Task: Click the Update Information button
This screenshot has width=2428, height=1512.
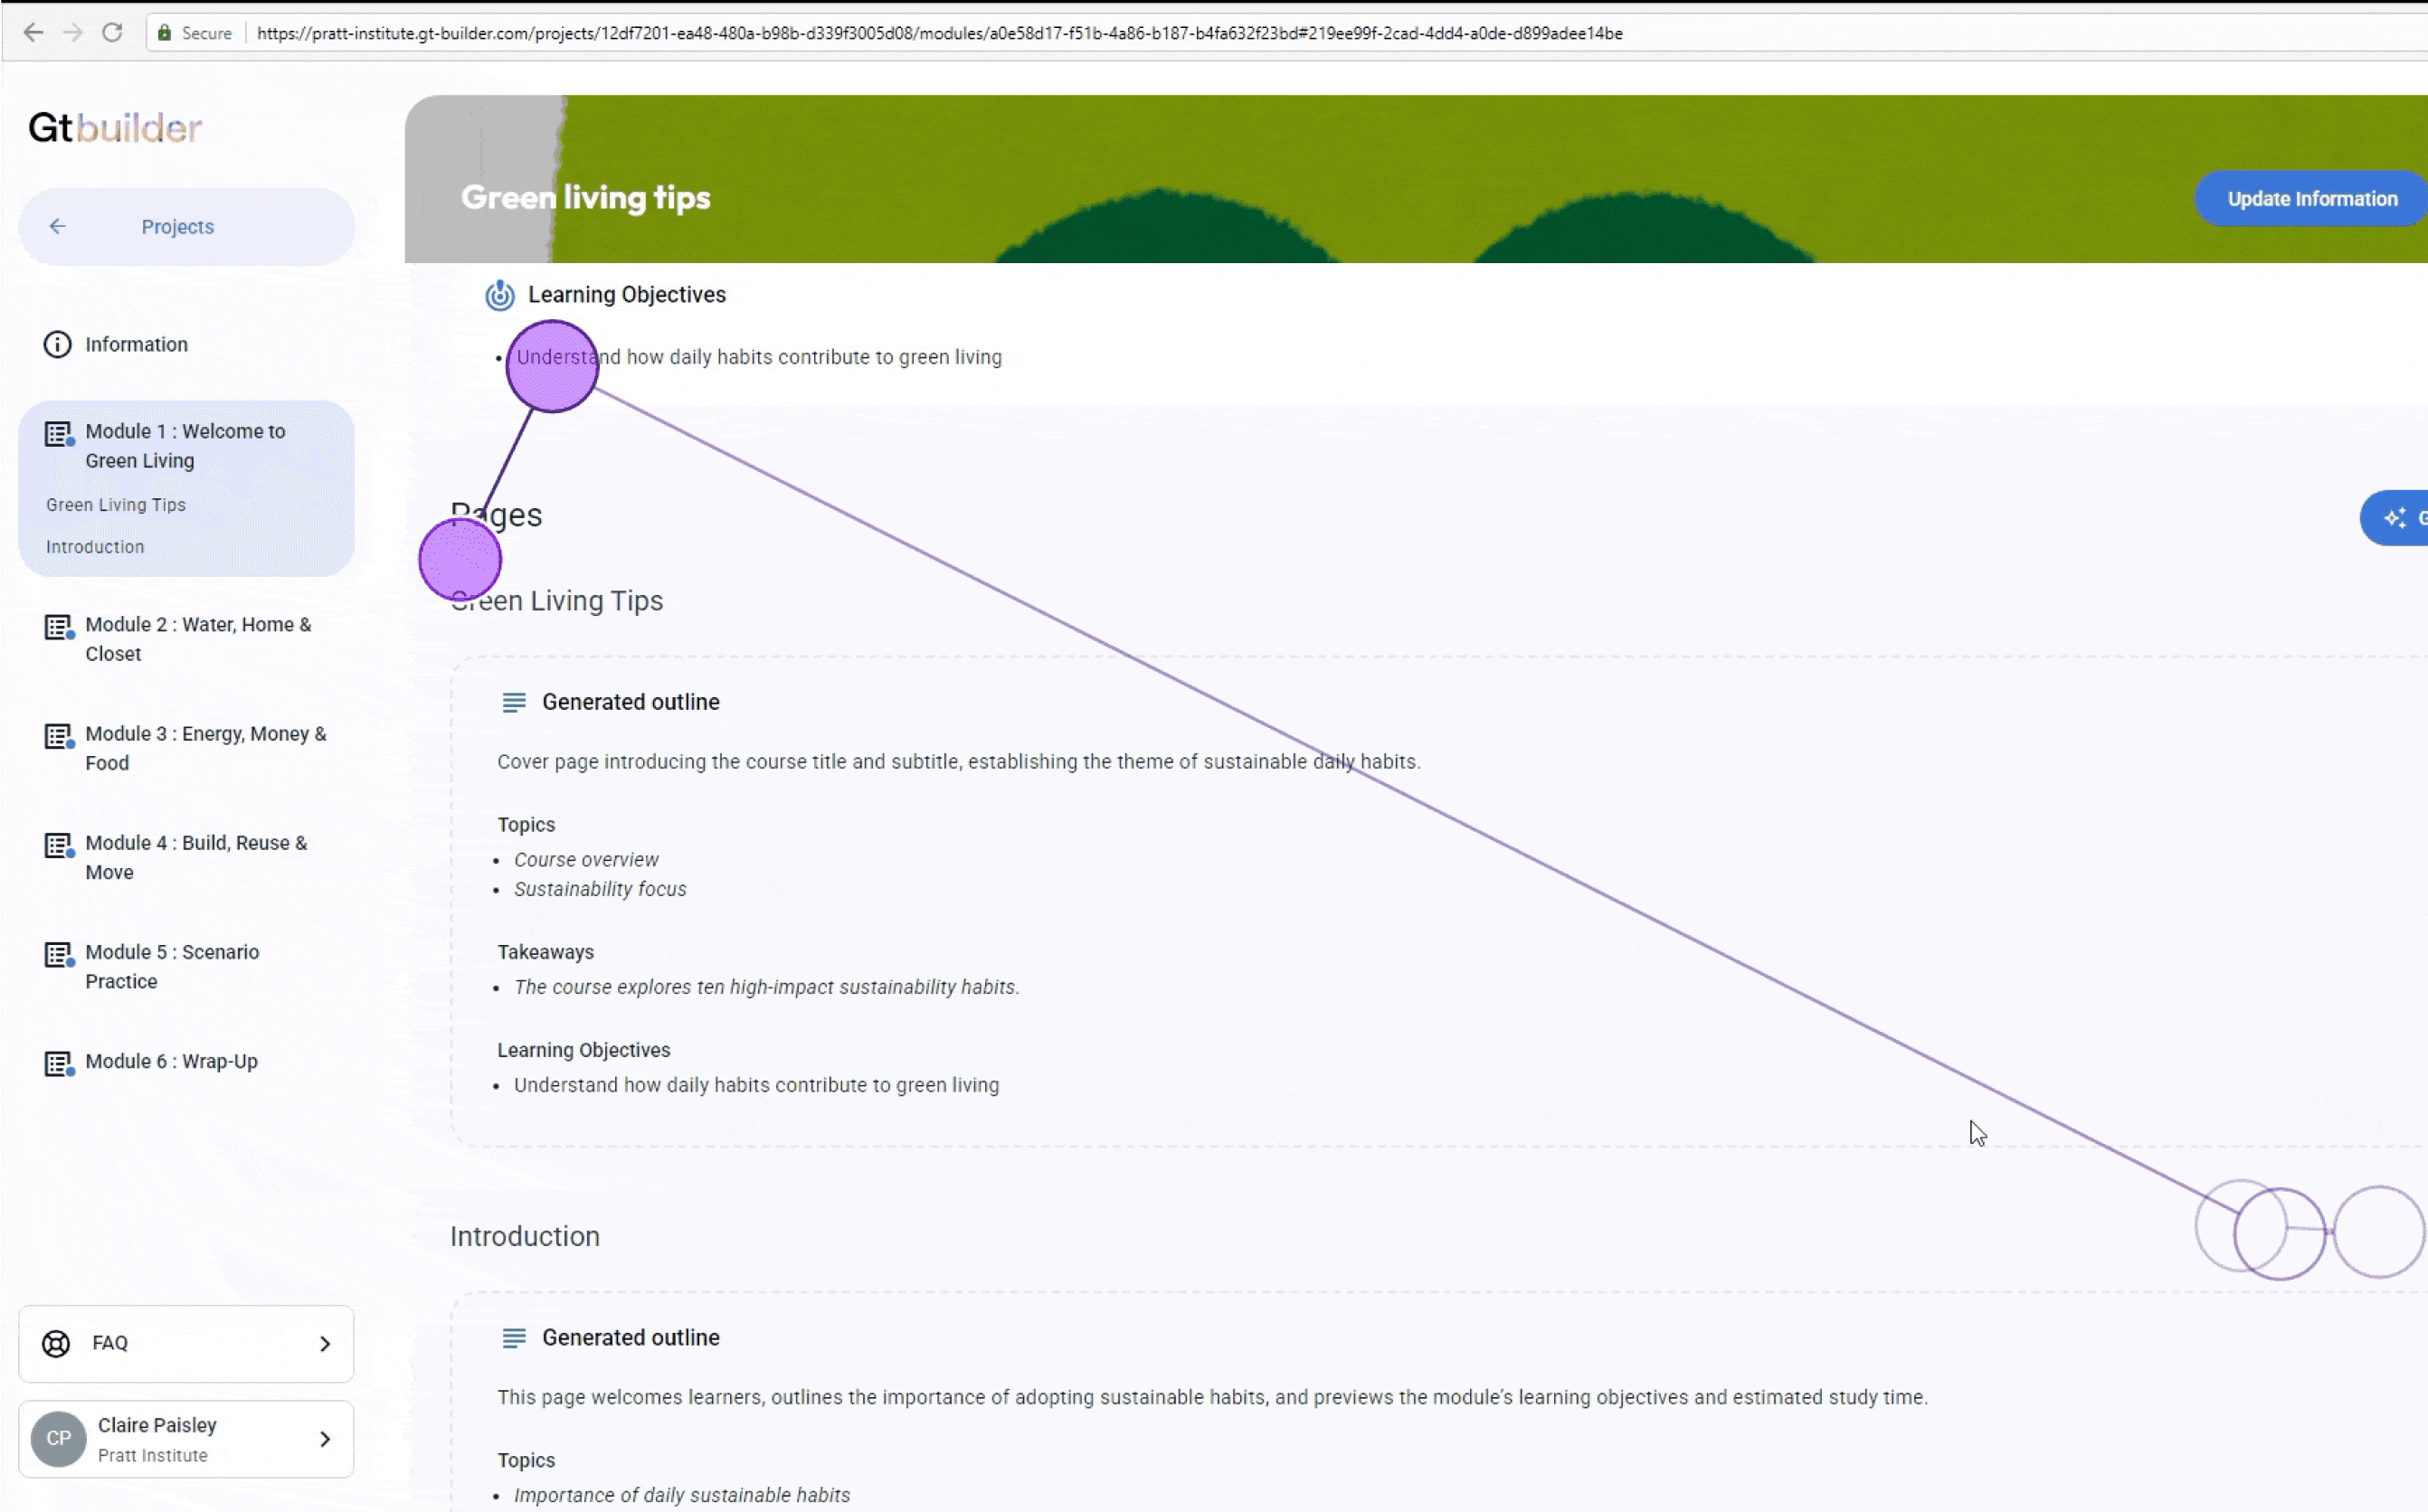Action: coord(2311,199)
